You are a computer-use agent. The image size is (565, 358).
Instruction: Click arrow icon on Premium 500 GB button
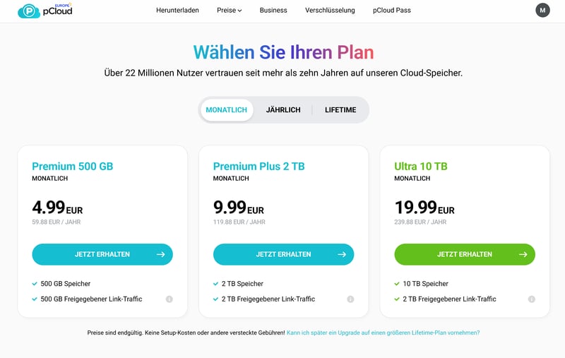tap(160, 254)
